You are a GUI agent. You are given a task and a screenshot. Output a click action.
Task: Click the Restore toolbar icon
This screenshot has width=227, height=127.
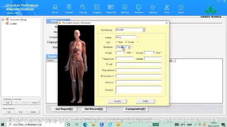[139, 9]
